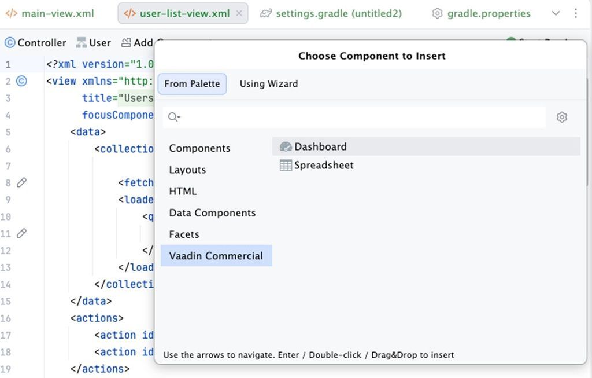Screen dimensions: 592x378
Task: Open the palette settings gear
Action: coord(562,117)
